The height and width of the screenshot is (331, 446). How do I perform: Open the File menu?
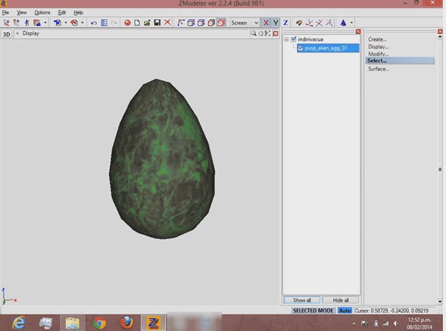pos(6,12)
